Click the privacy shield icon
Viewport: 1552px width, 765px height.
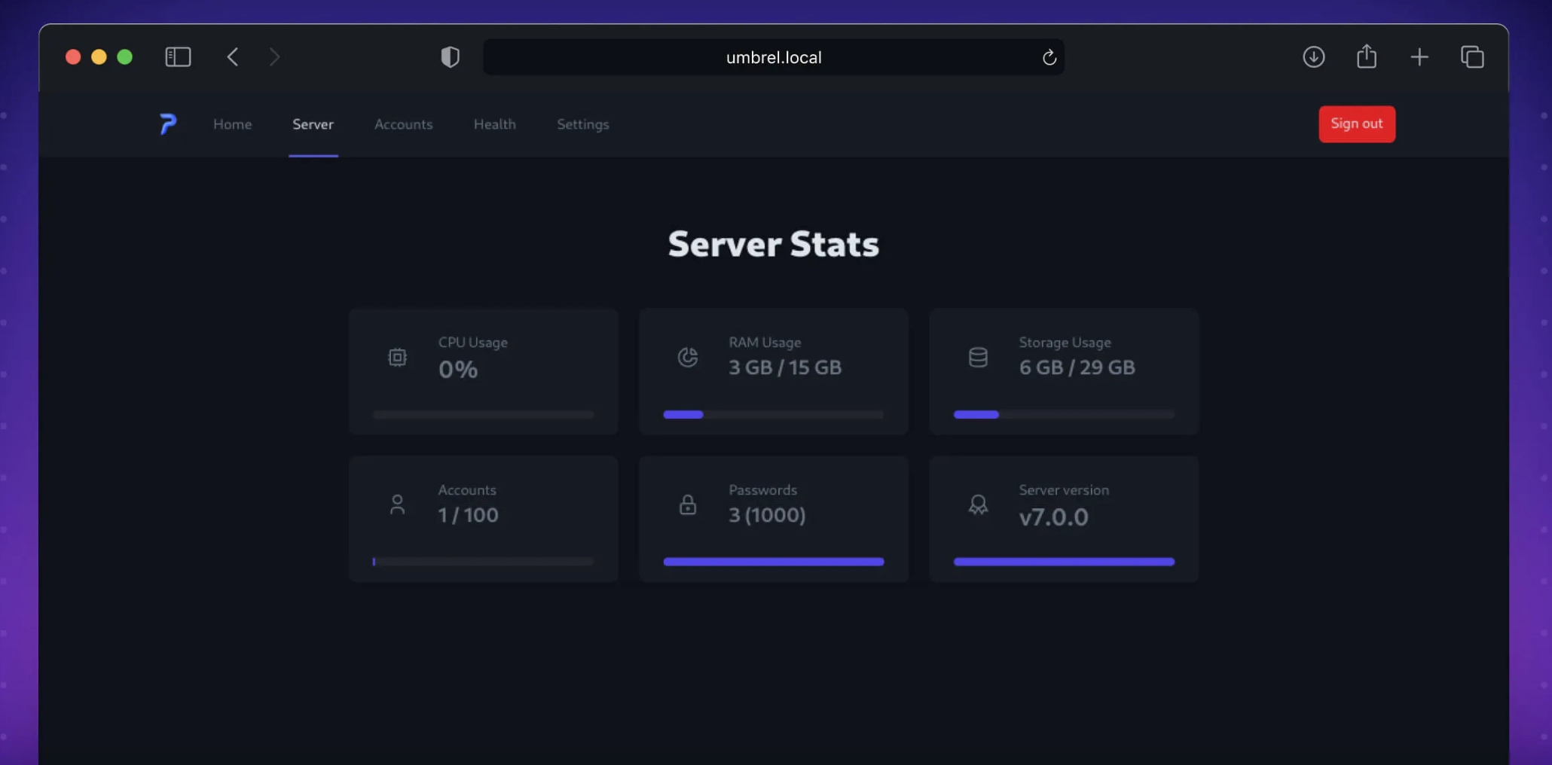tap(450, 56)
